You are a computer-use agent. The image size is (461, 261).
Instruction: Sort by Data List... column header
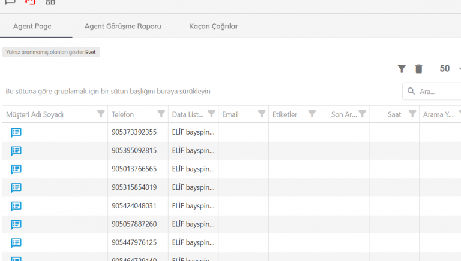188,114
